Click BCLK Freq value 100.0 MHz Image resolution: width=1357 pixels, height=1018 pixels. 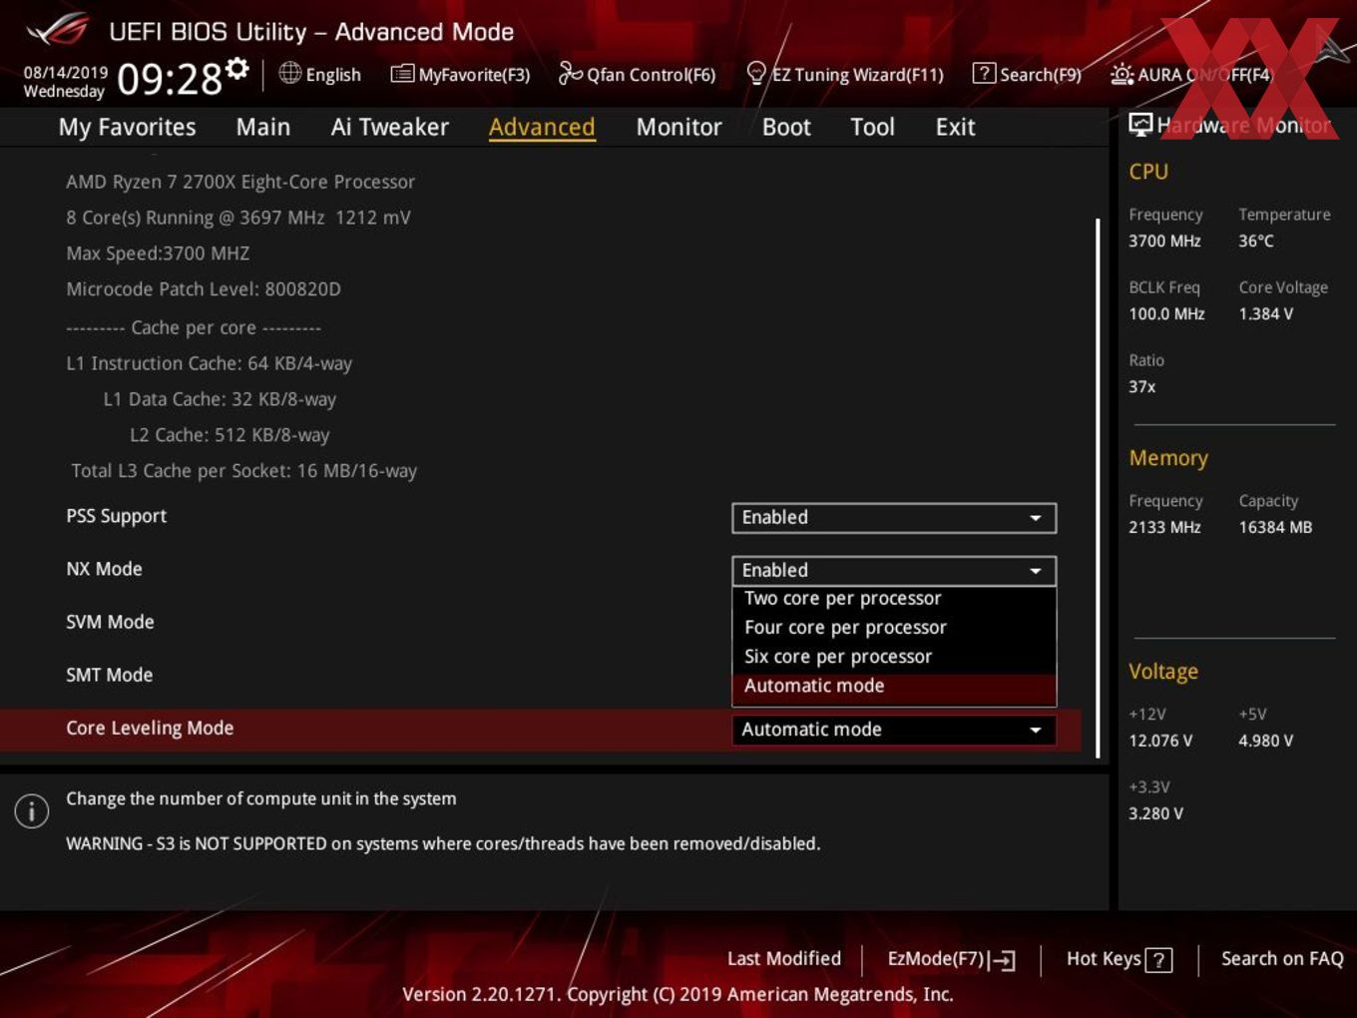[1166, 313]
